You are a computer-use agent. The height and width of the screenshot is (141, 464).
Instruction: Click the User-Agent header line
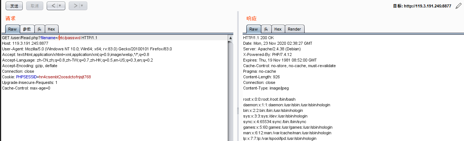click(87, 49)
